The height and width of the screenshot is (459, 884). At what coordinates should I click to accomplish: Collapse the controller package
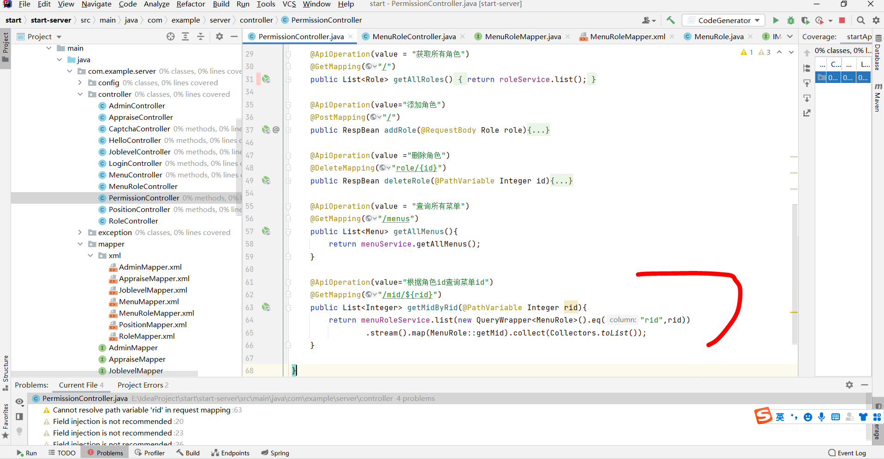pyautogui.click(x=80, y=94)
